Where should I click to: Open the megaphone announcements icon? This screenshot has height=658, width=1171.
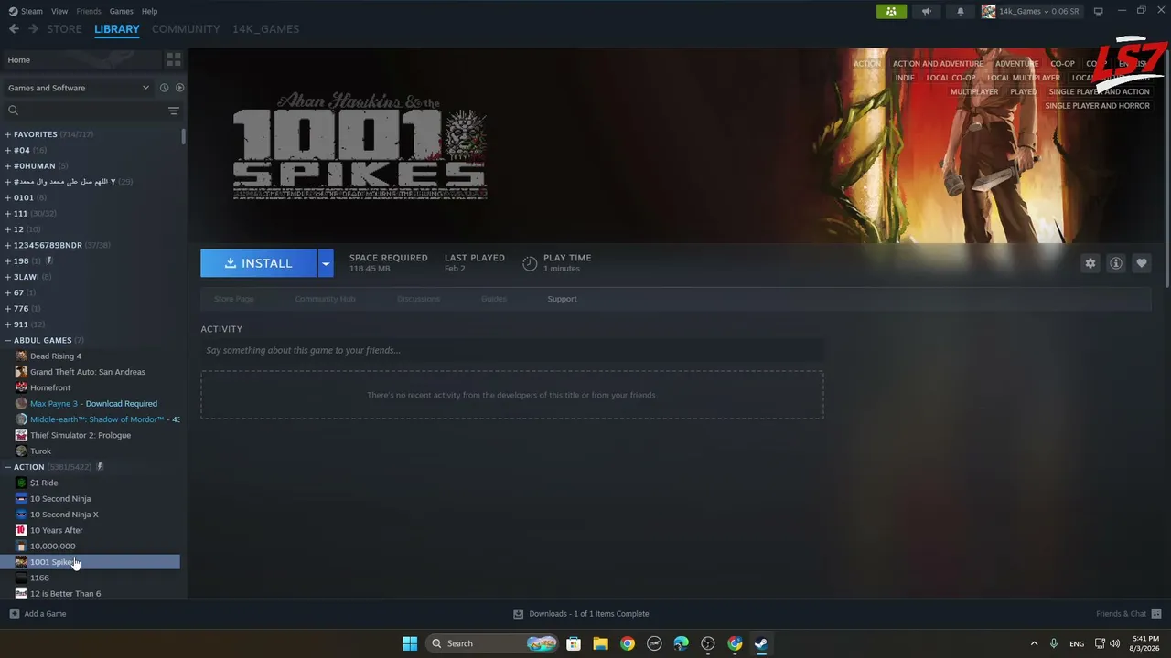927,11
